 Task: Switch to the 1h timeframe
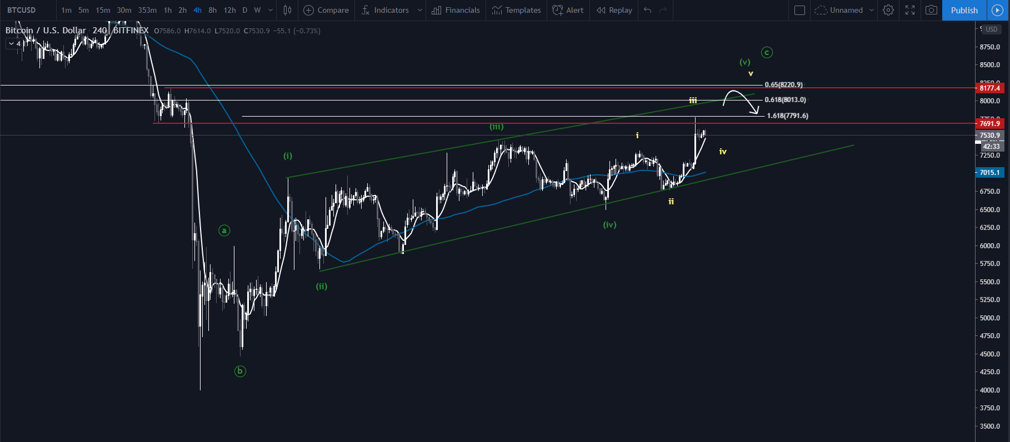click(168, 10)
